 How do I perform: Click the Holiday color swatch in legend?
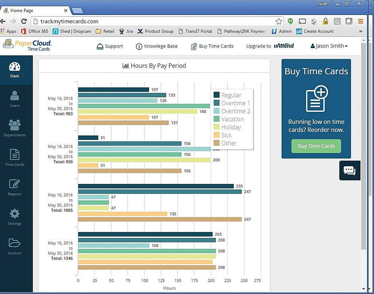coord(216,127)
